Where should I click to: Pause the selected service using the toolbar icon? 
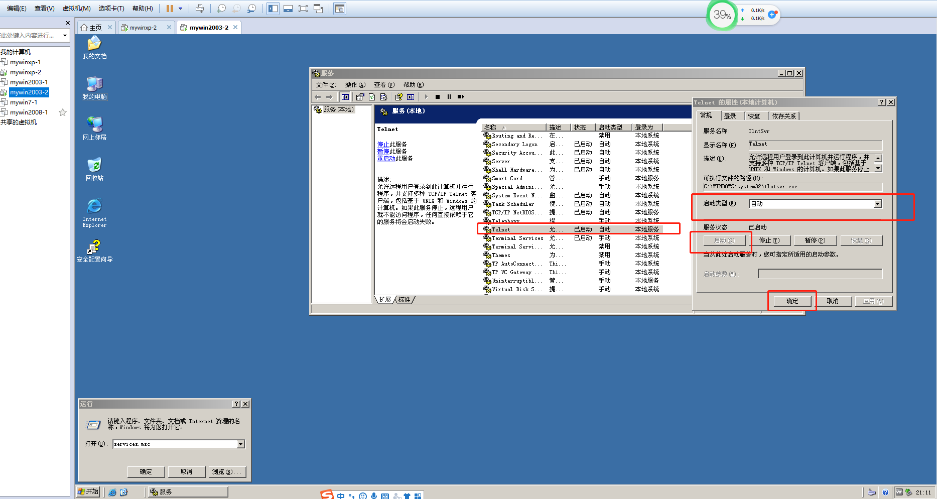point(449,96)
